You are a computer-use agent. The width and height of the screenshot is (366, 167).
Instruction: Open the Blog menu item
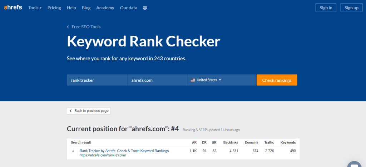pos(86,8)
